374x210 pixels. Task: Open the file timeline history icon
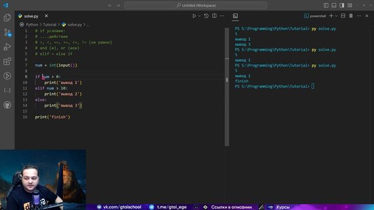[x=206, y=16]
